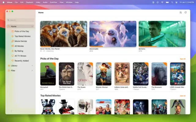Viewport: 196px width, 122px height.
Task: Open the Playback menu
Action: point(29,2)
